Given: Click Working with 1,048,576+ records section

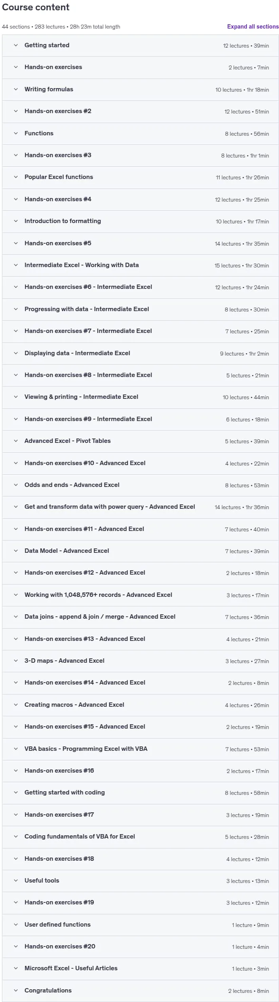Looking at the screenshot, I should (x=140, y=595).
